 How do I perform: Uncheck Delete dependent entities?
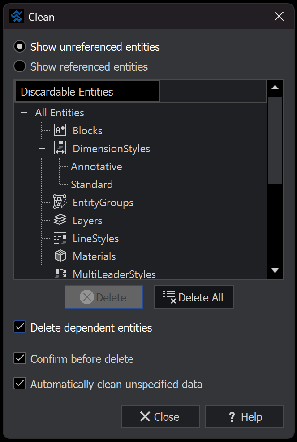[19, 327]
